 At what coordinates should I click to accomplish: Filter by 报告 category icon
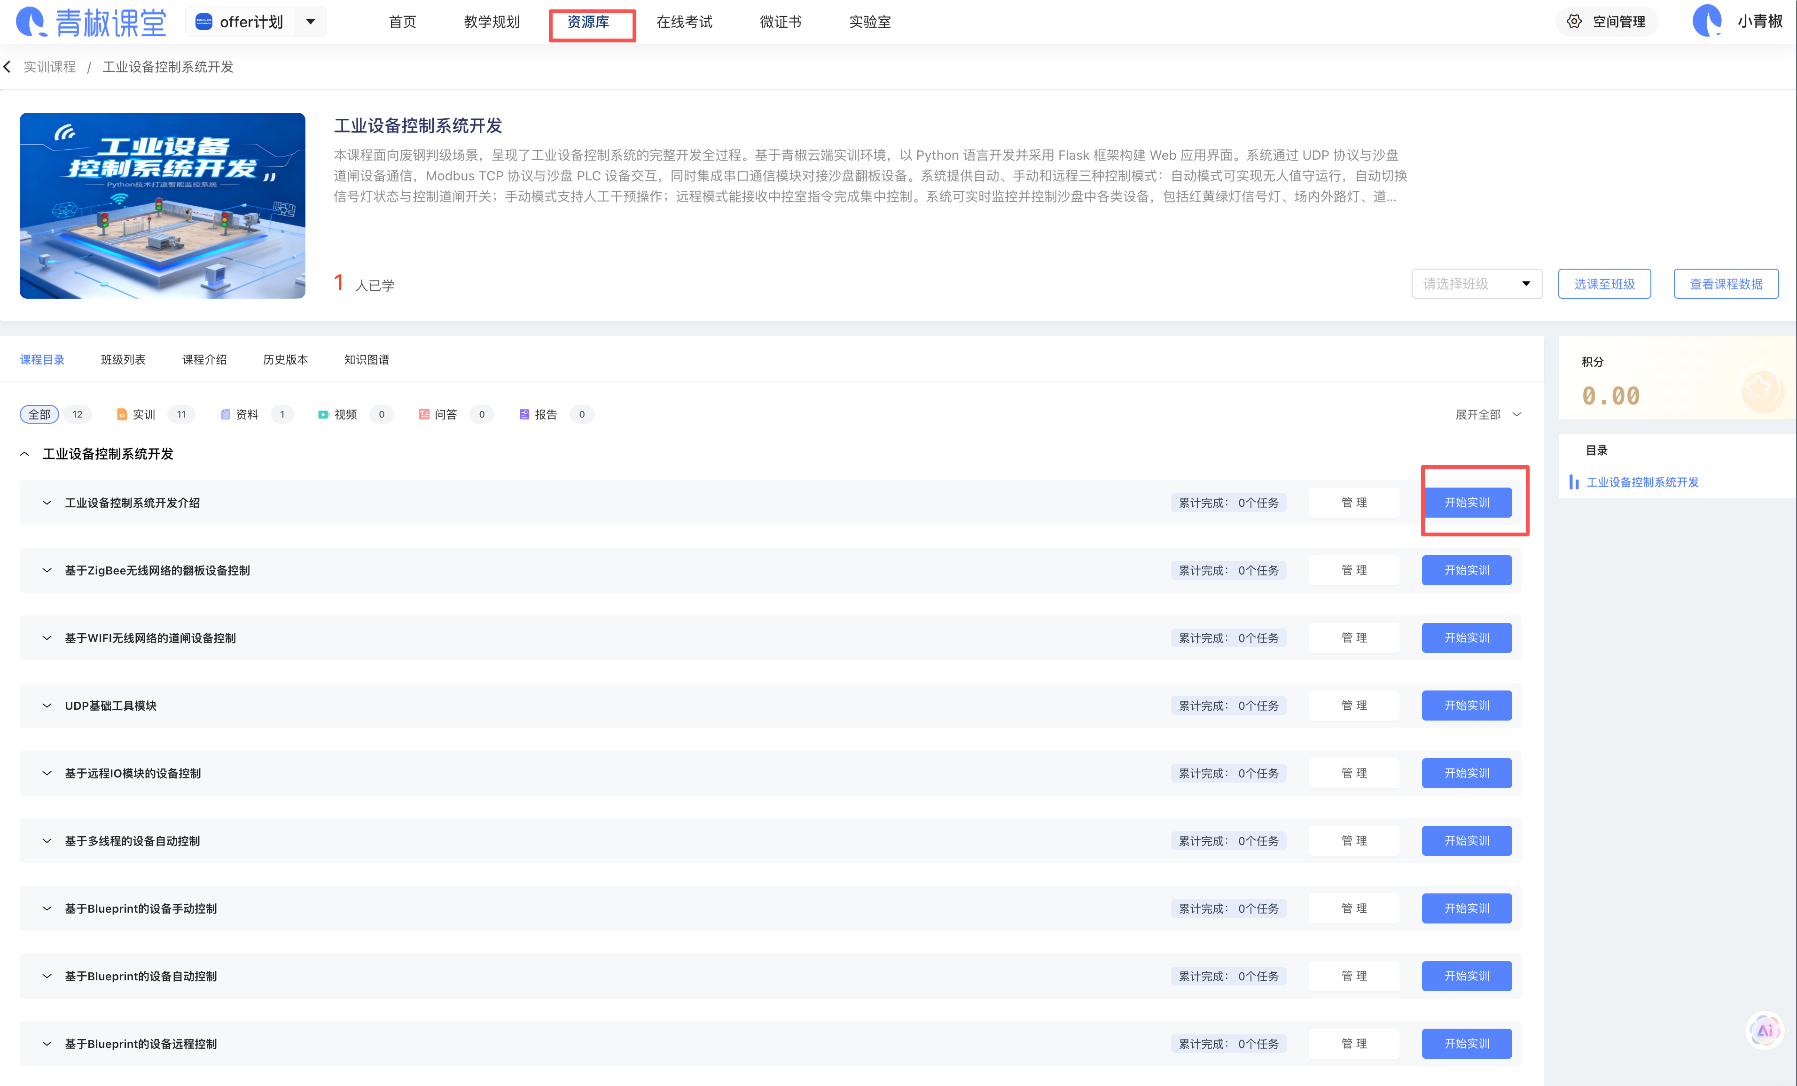[x=523, y=415]
